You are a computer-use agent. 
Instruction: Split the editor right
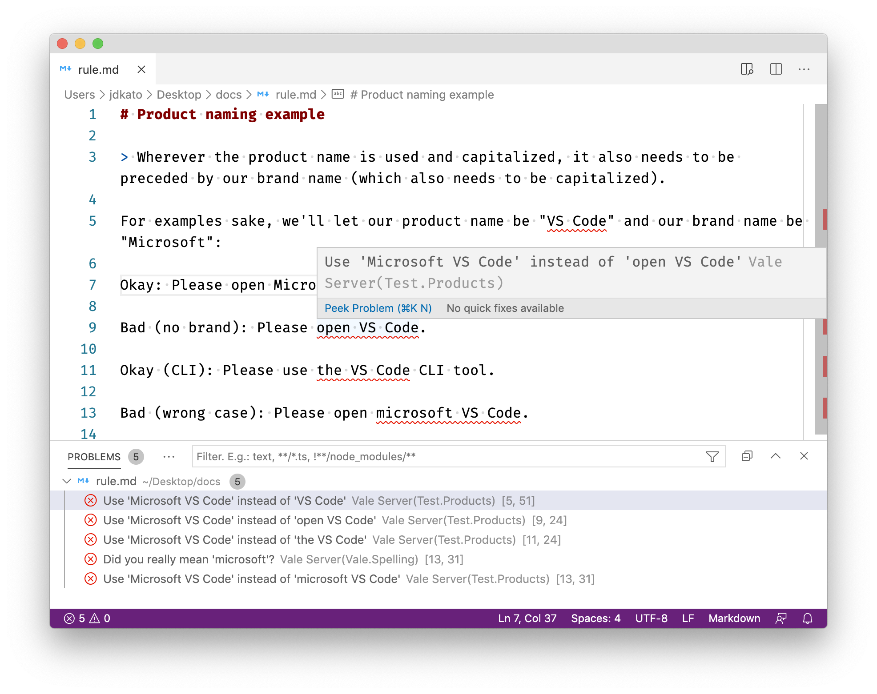pos(776,69)
